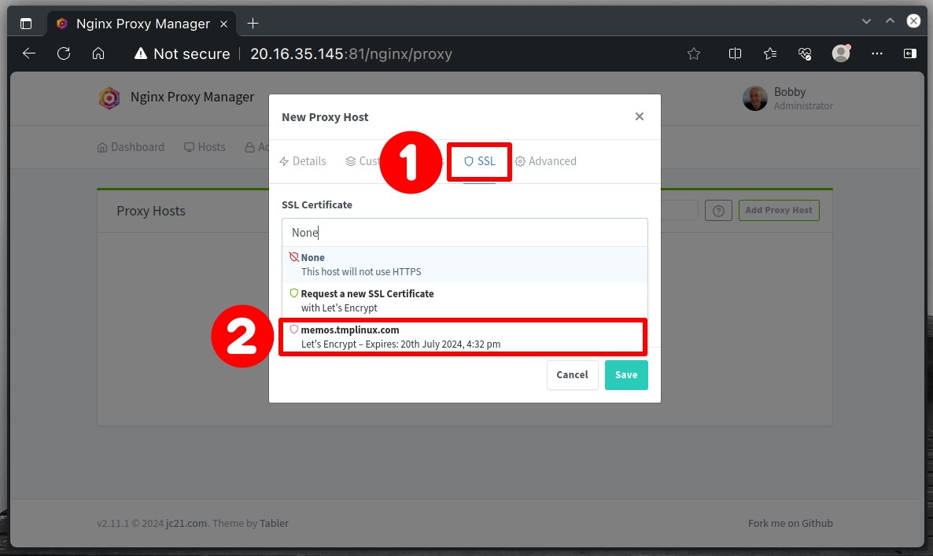Viewport: 933px width, 556px height.
Task: Go back to the previous page
Action: click(x=29, y=53)
